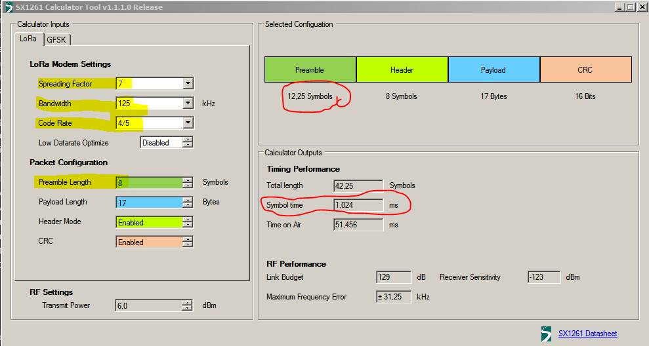Click the Symbol time output showing 1,024

pos(358,205)
